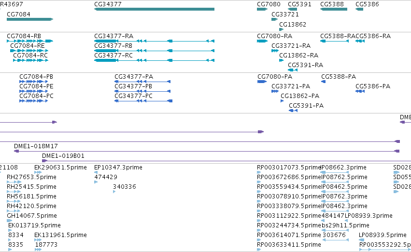Image resolution: width=411 pixels, height=252 pixels.
Task: Click EST EP10347.3prime arrow
Action: [96, 172]
